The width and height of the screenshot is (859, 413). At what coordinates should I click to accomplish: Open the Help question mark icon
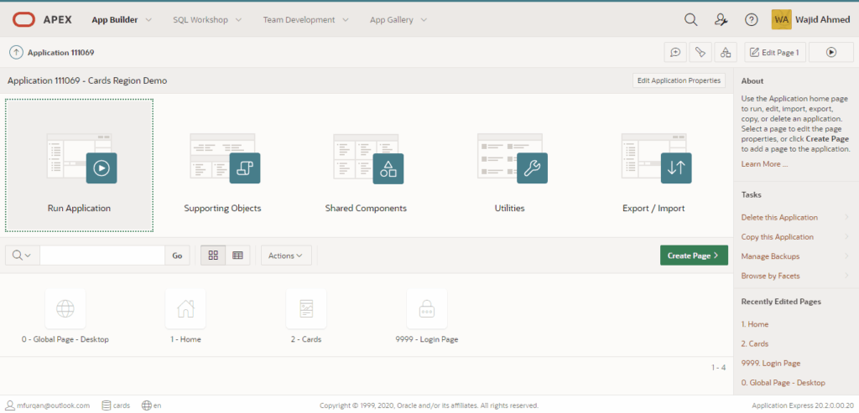[x=751, y=20]
